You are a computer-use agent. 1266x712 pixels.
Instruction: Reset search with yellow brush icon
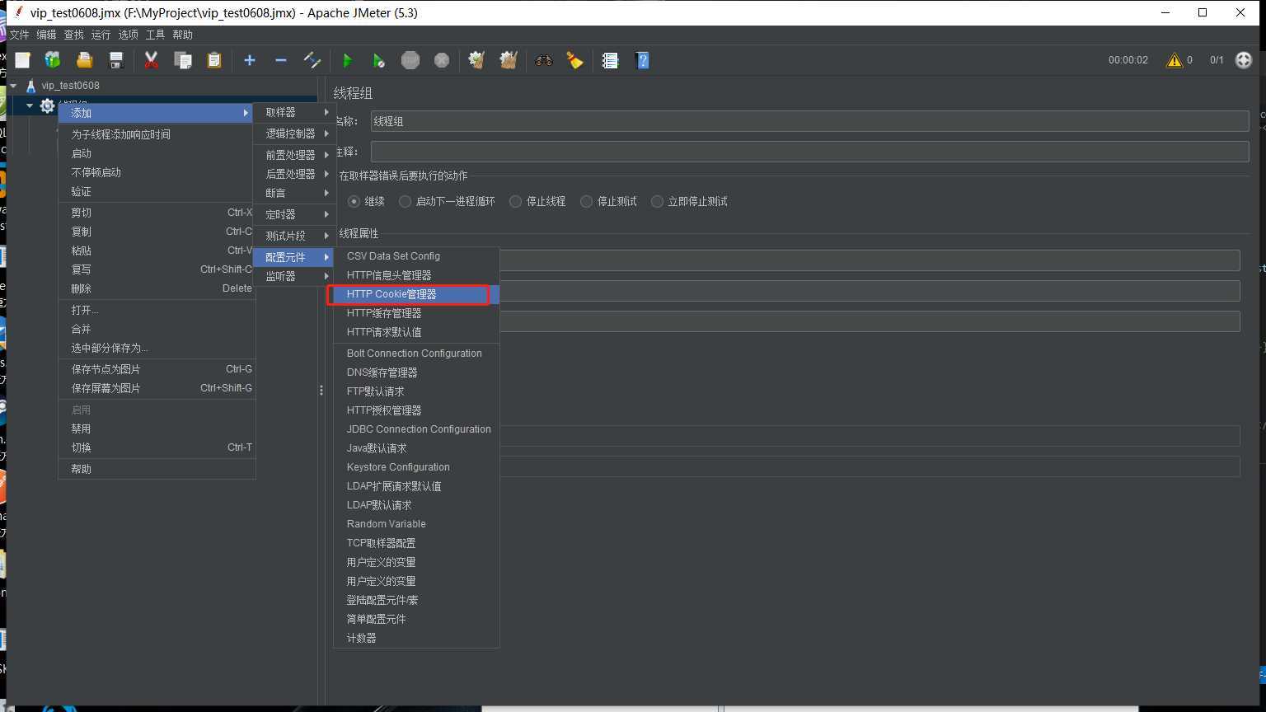point(574,60)
